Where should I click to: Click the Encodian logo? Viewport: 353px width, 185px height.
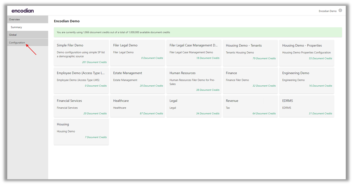22,11
